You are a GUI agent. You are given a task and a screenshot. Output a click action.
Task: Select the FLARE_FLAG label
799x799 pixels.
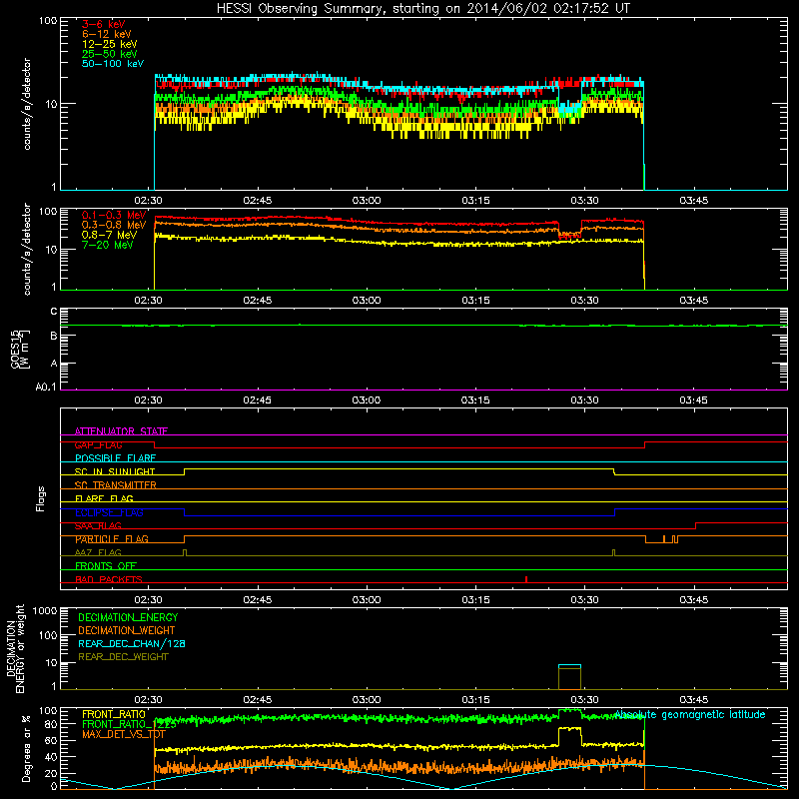pos(104,498)
